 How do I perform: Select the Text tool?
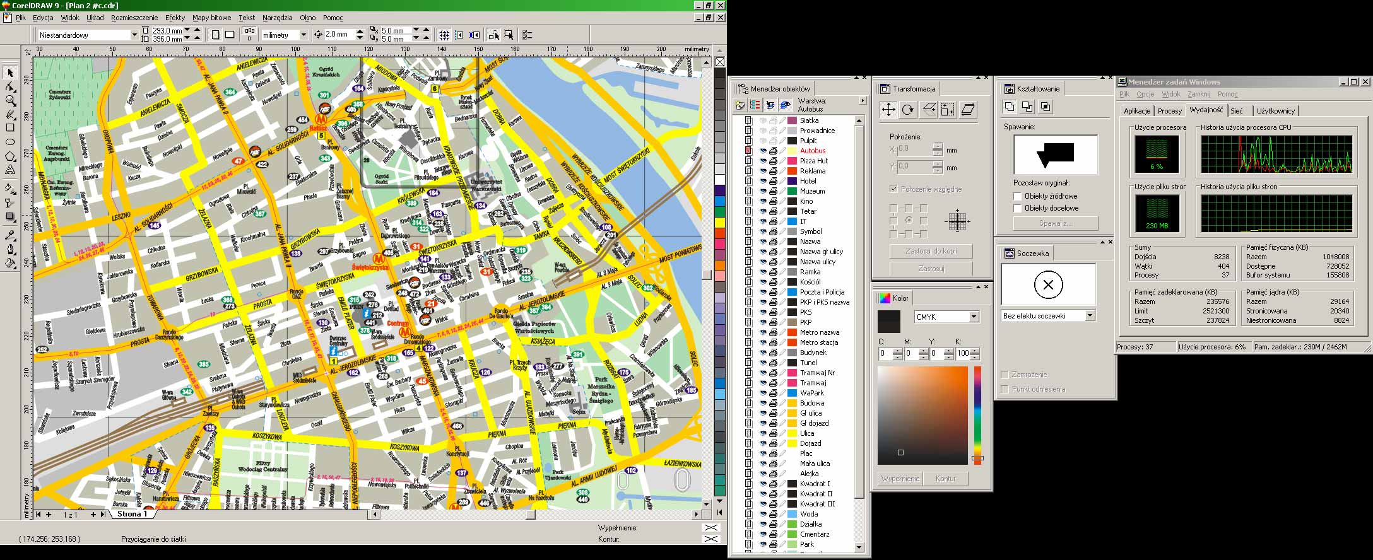coord(10,170)
